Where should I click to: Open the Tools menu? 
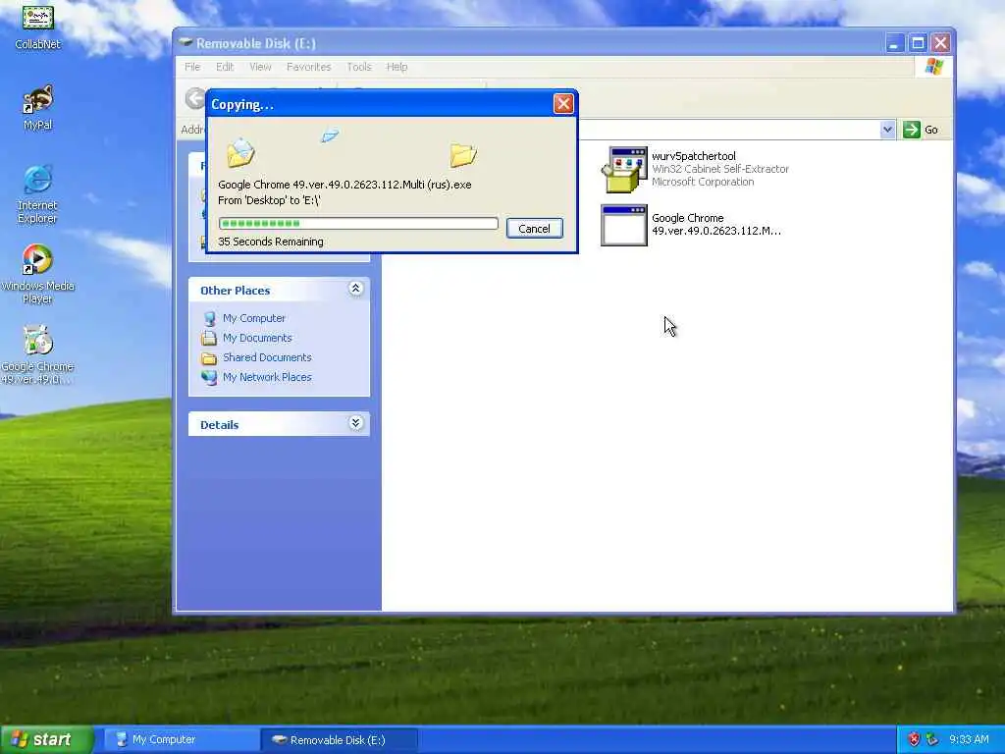(359, 67)
